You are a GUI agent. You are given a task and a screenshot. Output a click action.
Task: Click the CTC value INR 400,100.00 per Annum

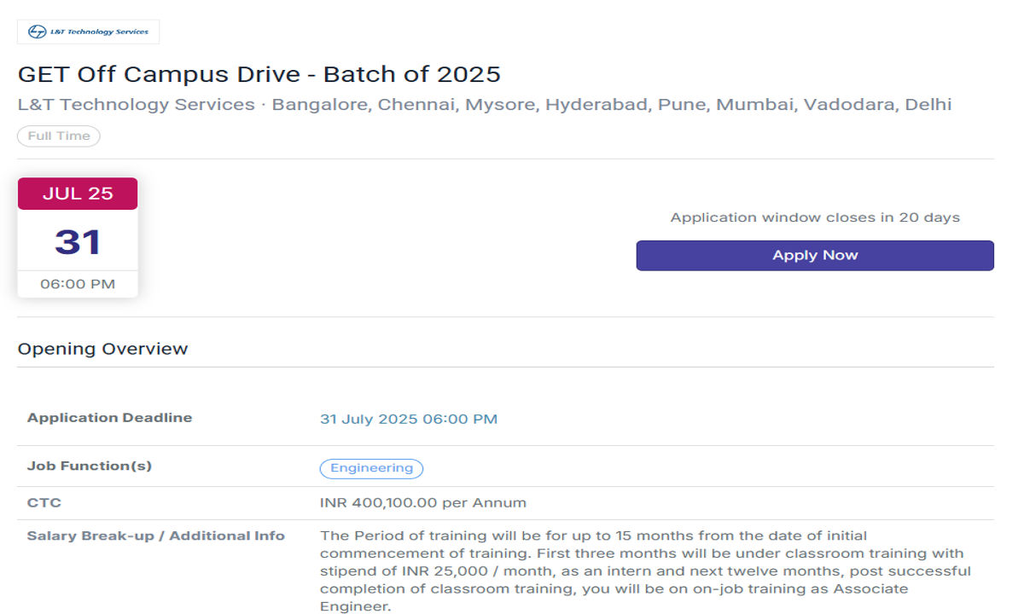[x=423, y=503]
